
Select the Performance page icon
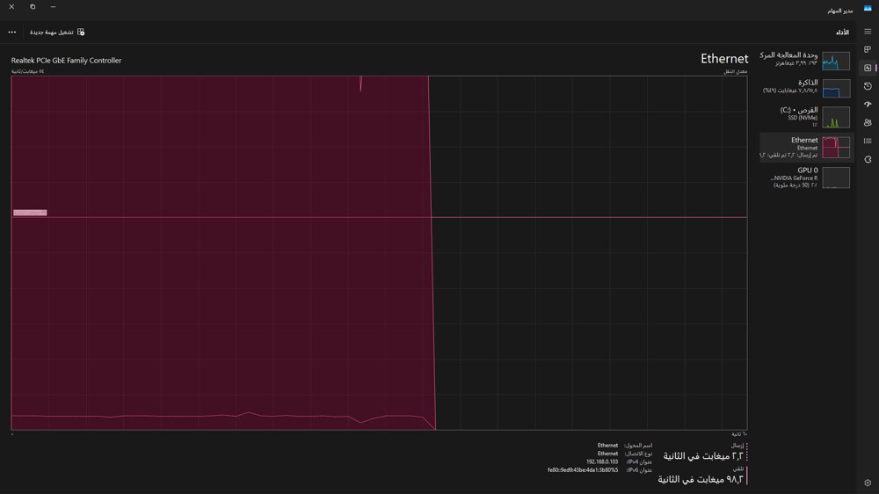tap(868, 68)
